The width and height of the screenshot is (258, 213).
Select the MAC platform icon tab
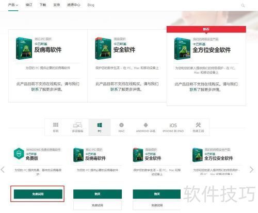point(121,127)
